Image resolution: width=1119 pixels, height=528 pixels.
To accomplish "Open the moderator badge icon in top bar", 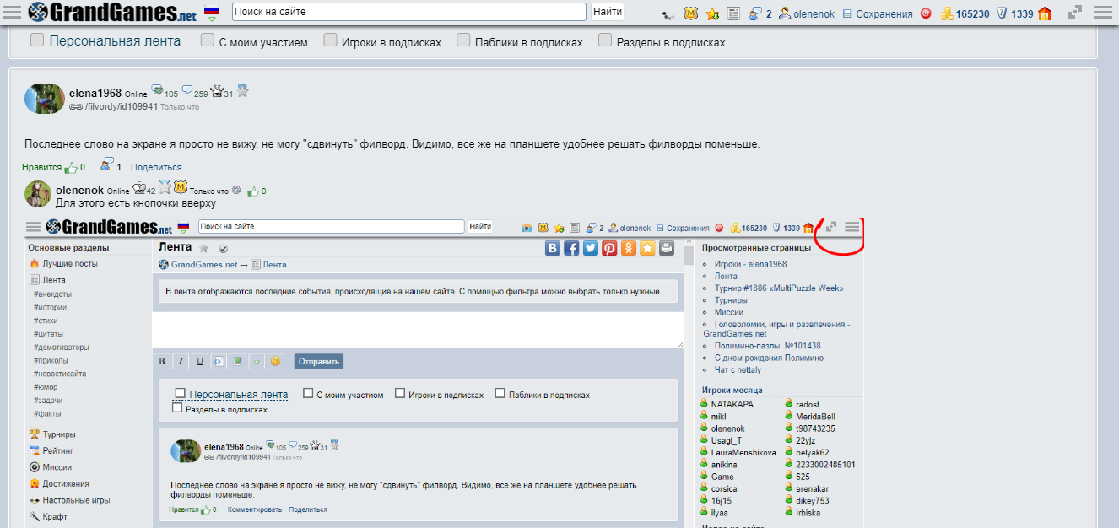I will pos(691,13).
